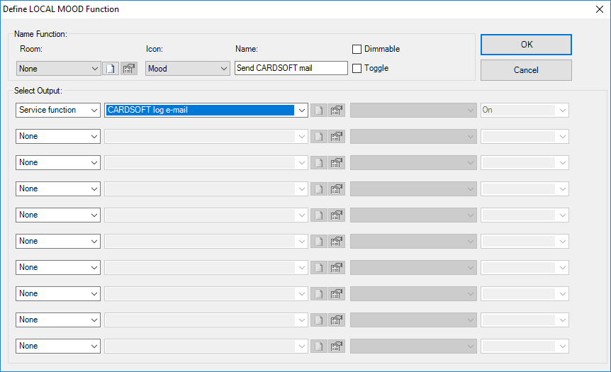Open the Room dropdown set to None

[x=58, y=69]
